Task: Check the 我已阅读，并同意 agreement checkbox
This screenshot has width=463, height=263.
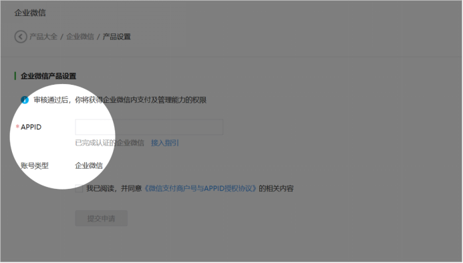Action: pos(79,189)
